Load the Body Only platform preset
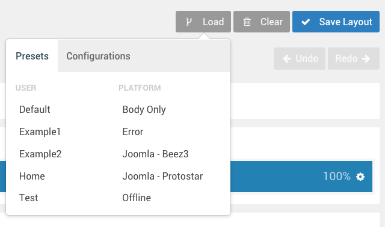 [x=144, y=109]
